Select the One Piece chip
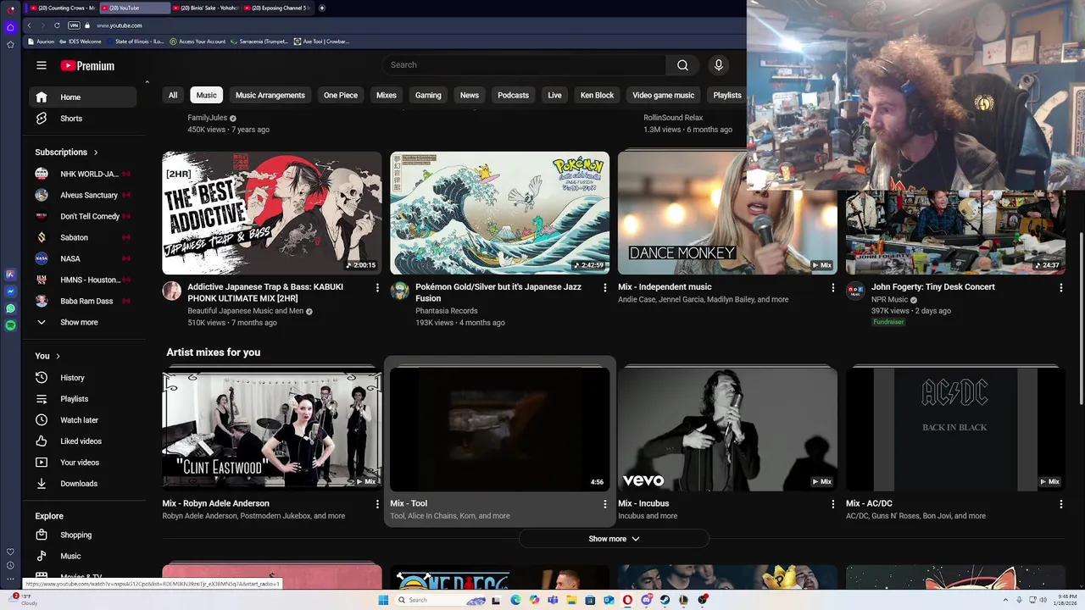Viewport: 1085px width, 610px height. click(x=341, y=95)
